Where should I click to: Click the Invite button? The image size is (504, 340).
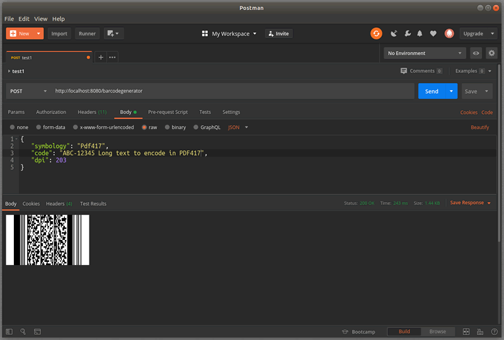coord(278,33)
